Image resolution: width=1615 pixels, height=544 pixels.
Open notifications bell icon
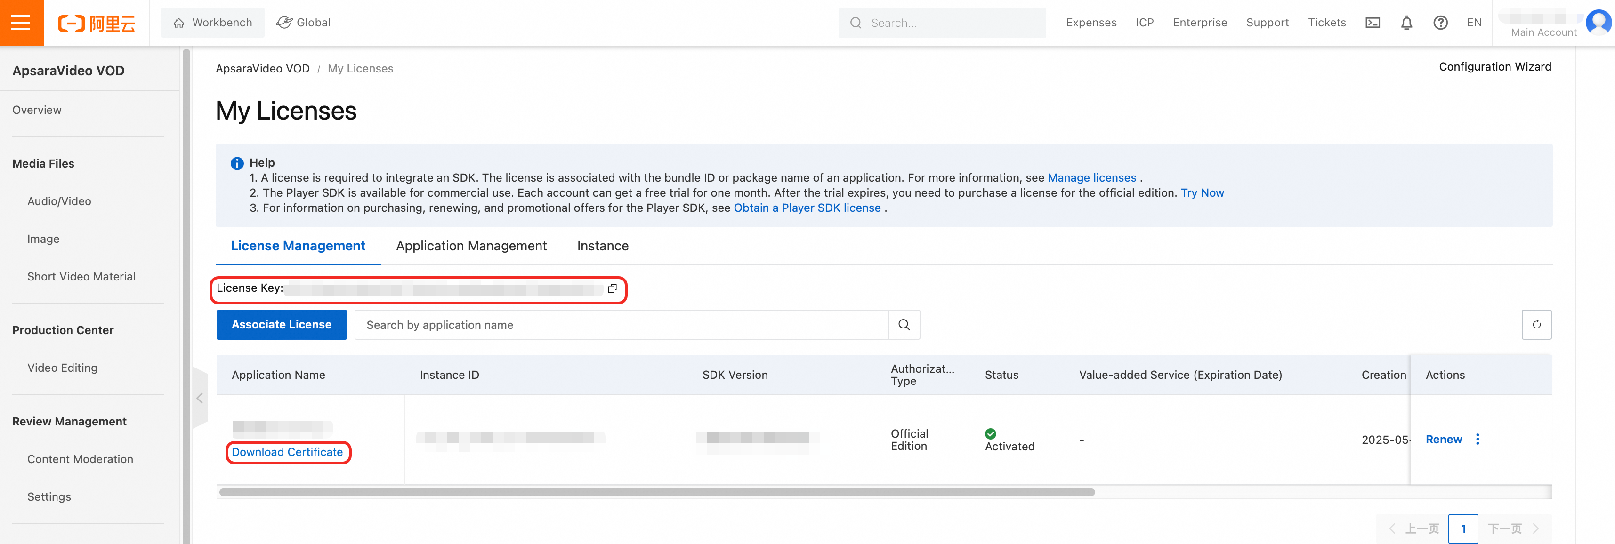[x=1406, y=23]
